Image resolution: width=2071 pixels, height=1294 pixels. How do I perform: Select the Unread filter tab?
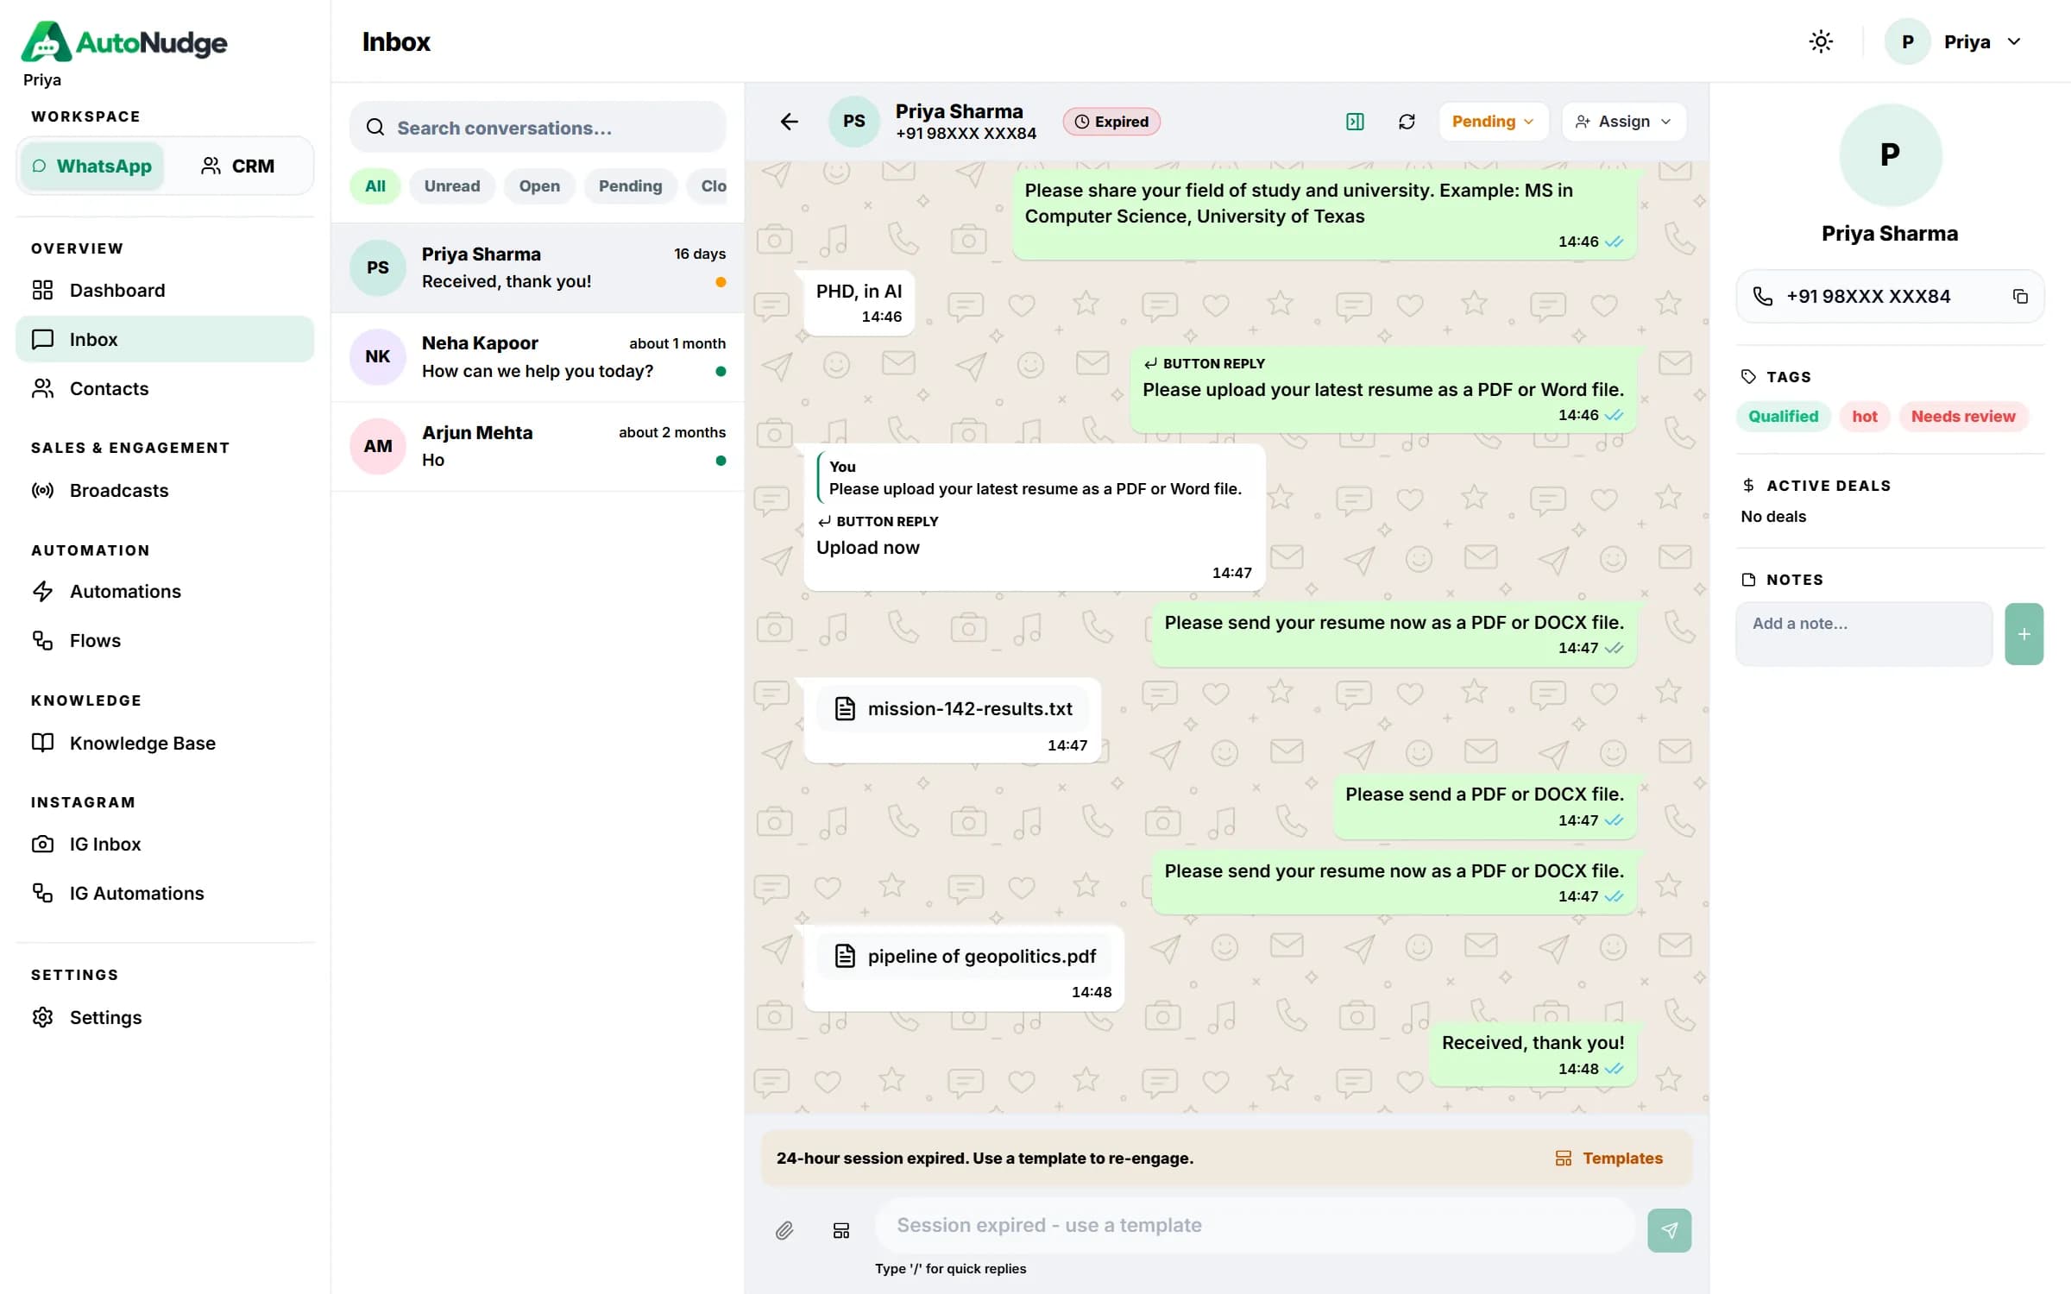click(451, 186)
